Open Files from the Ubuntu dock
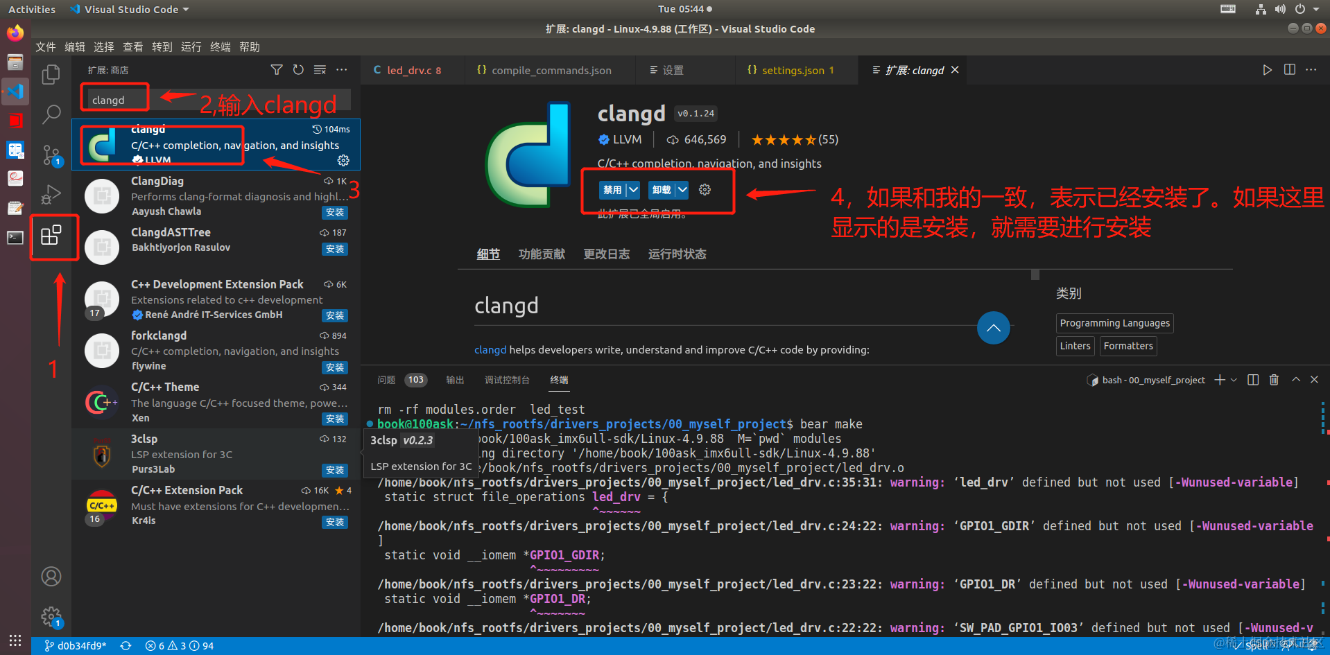Viewport: 1330px width, 655px height. [15, 62]
